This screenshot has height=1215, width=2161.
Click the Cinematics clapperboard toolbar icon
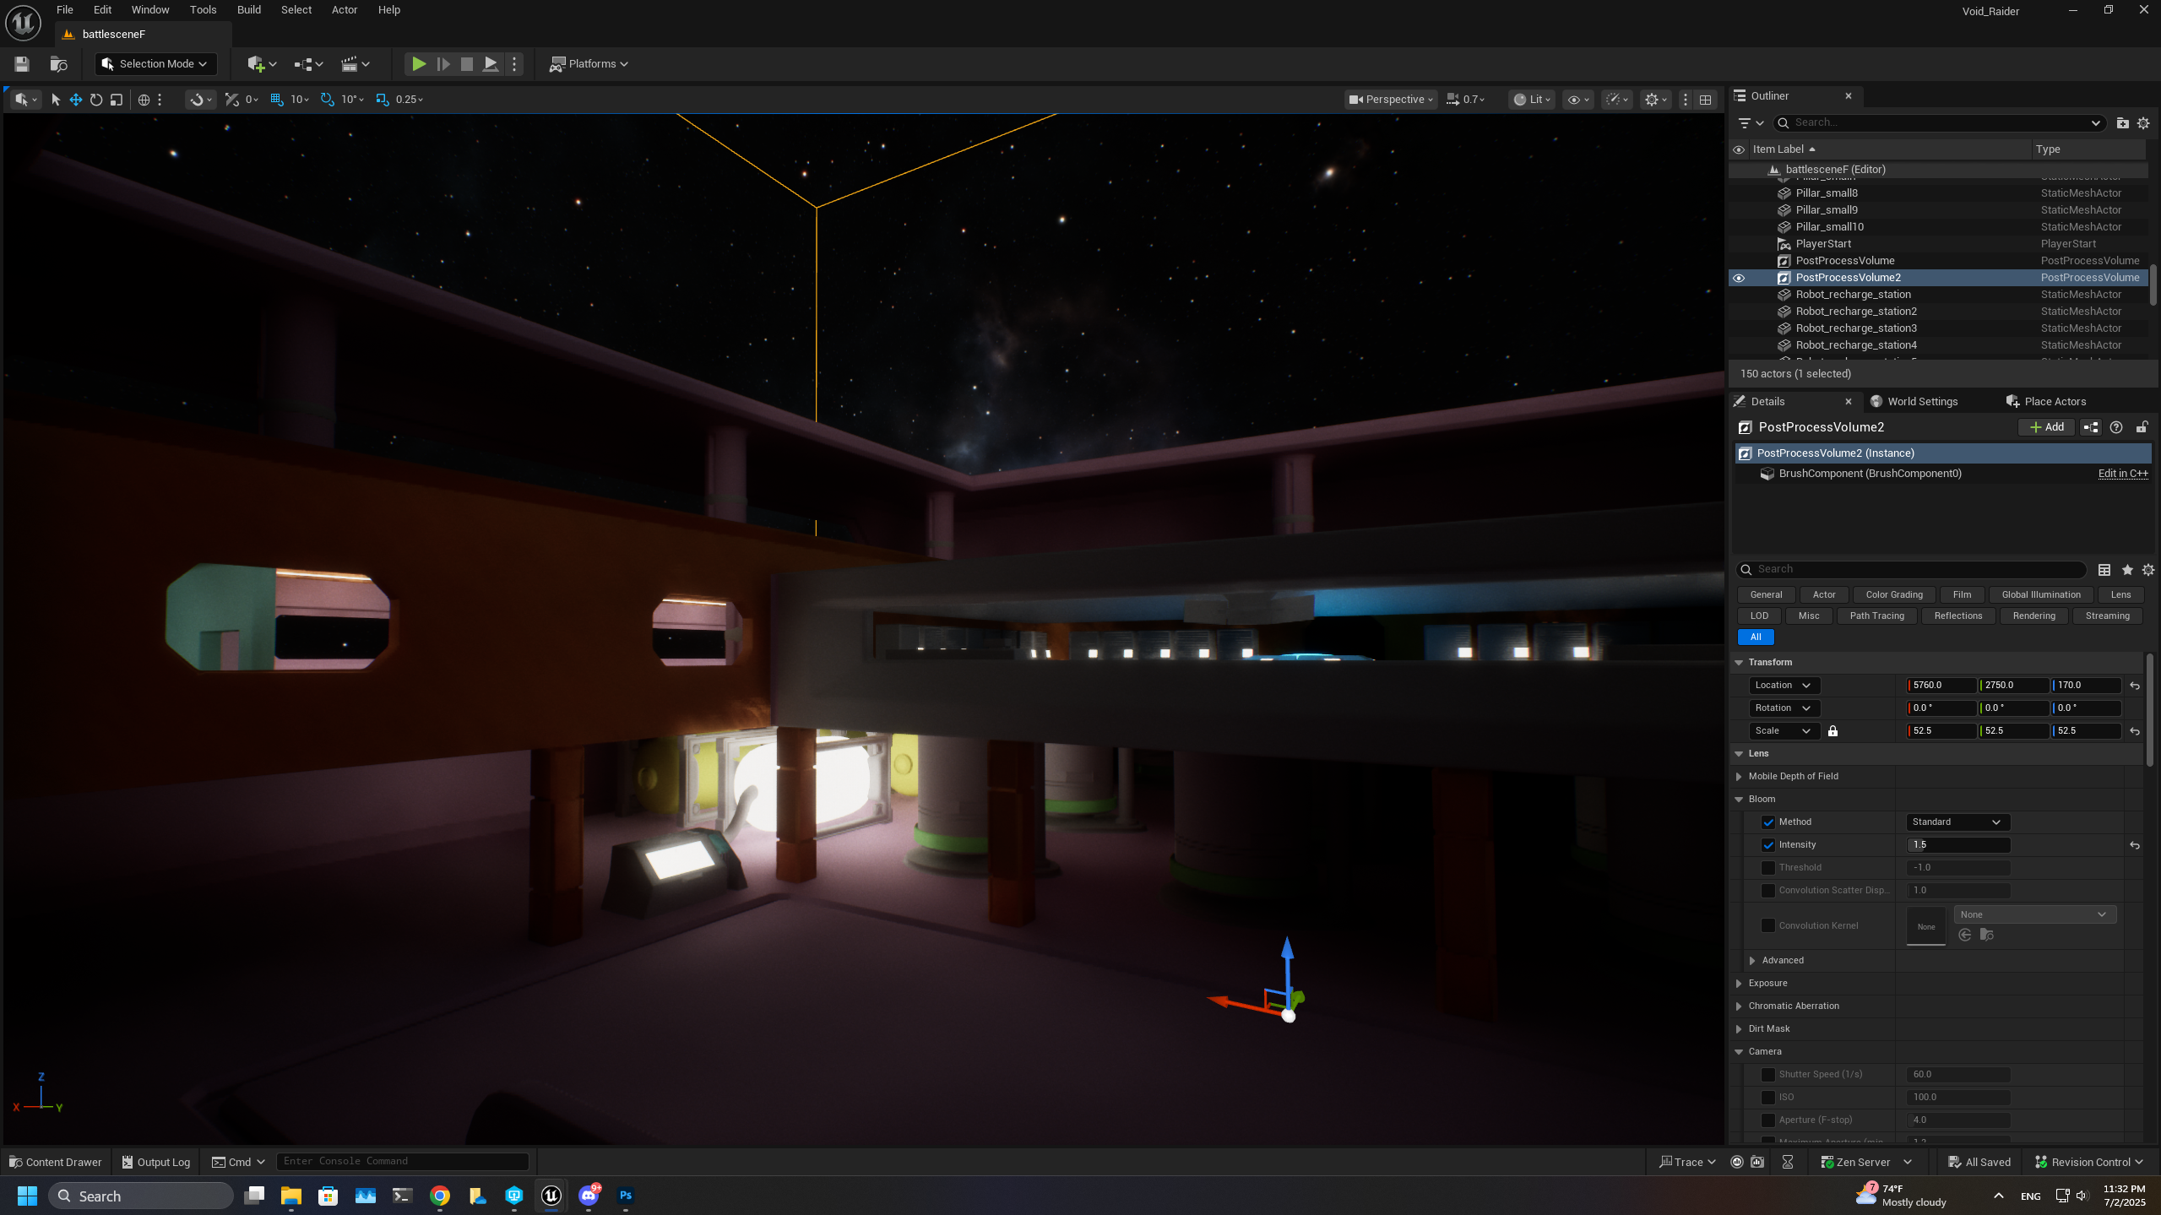pos(349,64)
